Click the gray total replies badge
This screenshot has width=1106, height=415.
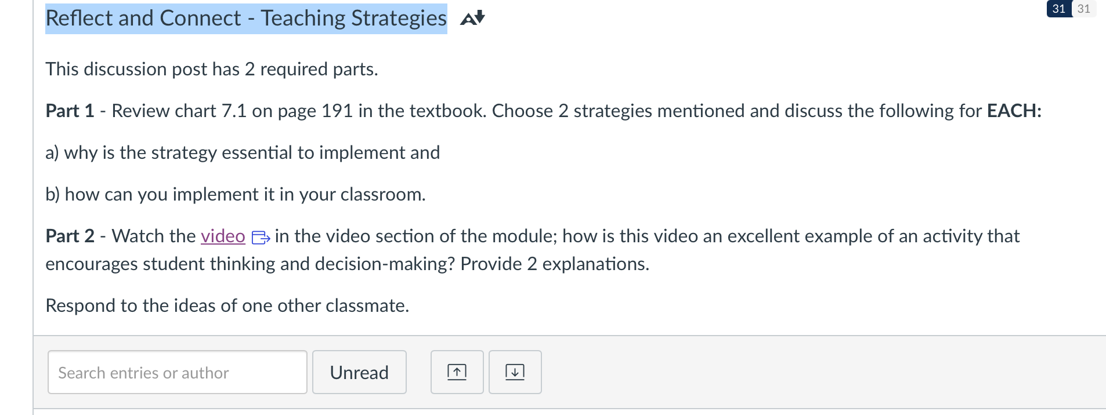point(1084,9)
